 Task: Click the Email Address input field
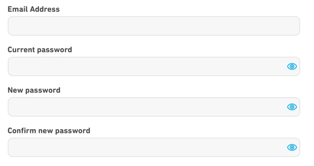154,26
